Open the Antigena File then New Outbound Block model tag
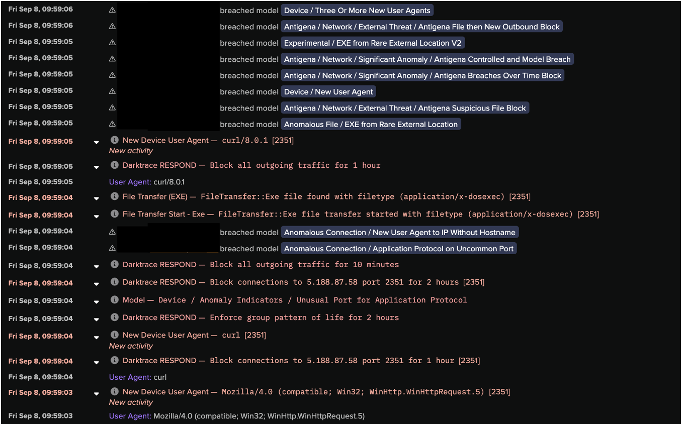 pyautogui.click(x=421, y=27)
